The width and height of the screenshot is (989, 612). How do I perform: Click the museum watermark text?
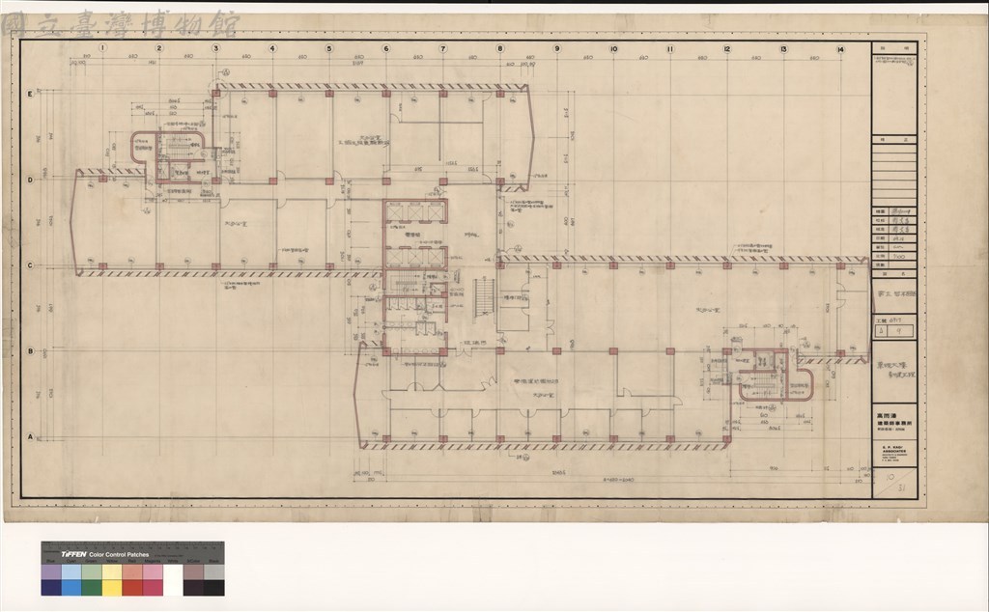tap(121, 24)
